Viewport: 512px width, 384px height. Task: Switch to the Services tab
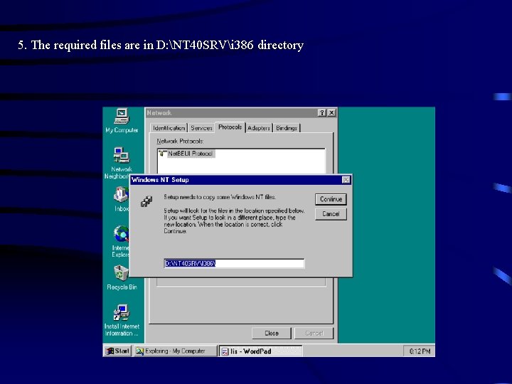201,128
